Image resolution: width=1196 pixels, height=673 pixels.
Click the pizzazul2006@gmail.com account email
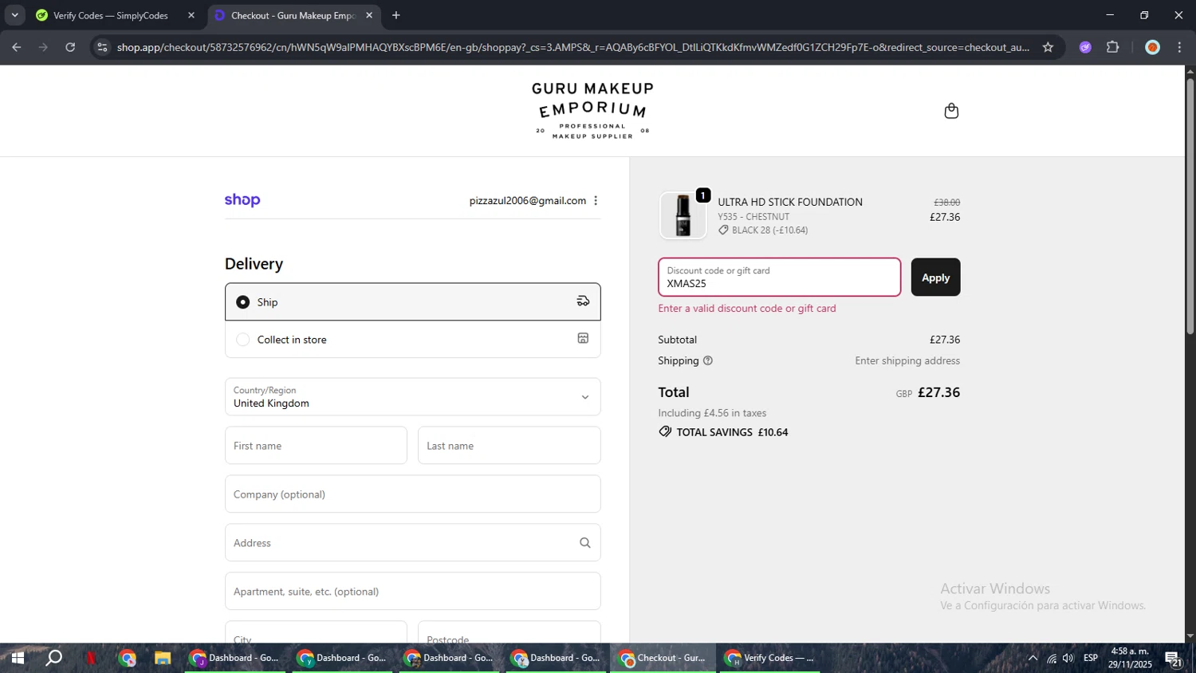[x=528, y=201]
